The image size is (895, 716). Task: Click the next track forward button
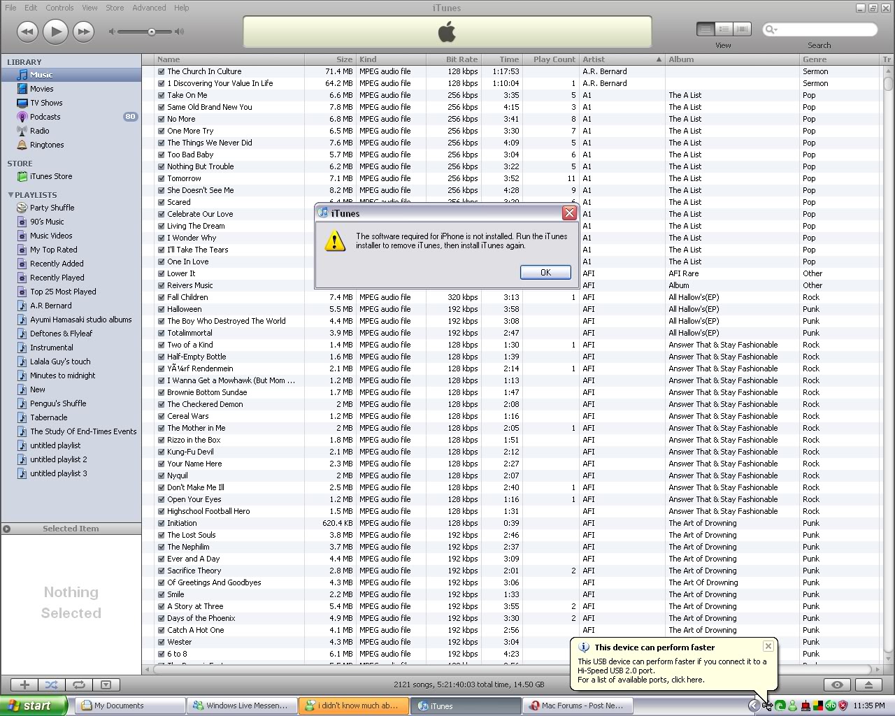point(83,31)
